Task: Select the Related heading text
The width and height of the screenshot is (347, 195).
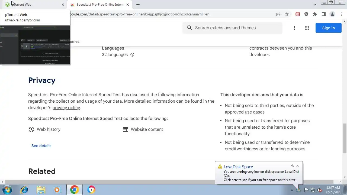Action: click(42, 171)
